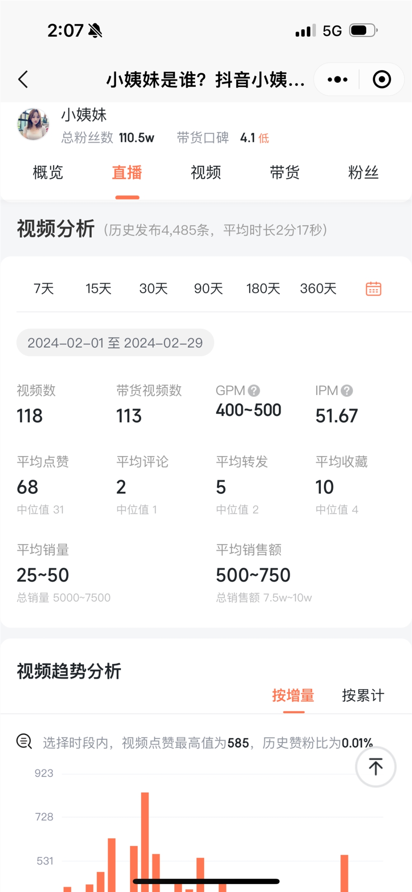Select the 7天 time range filter
Screen dimensions: 412x892
[43, 288]
